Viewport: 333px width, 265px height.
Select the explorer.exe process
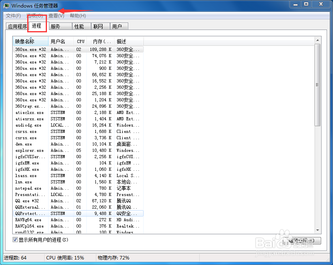tap(78, 150)
